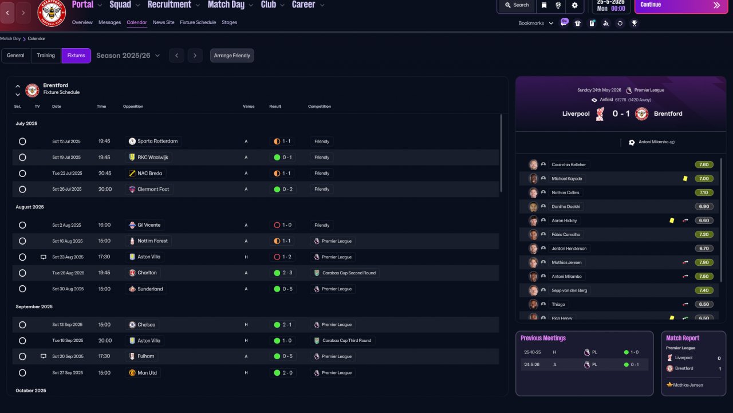Image resolution: width=733 pixels, height=413 pixels.
Task: Select the Clermont Foot fixture radio button
Action: point(22,190)
